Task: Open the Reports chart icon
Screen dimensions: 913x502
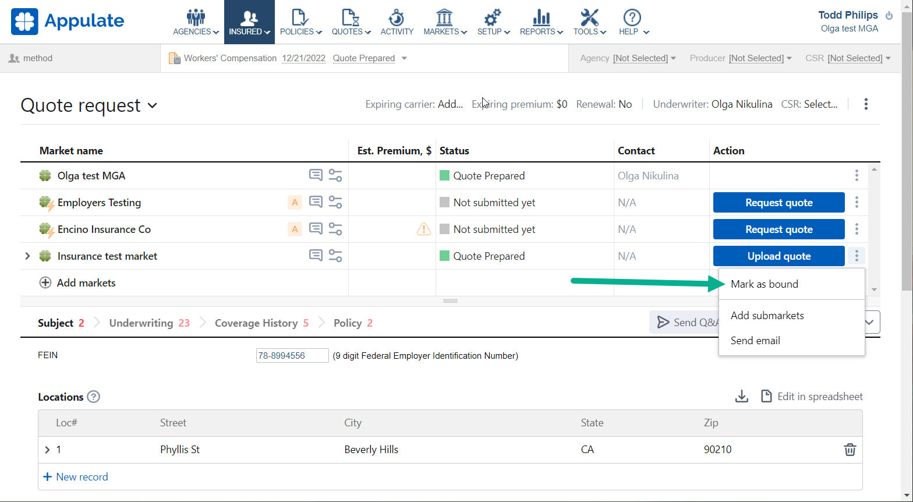Action: (542, 17)
